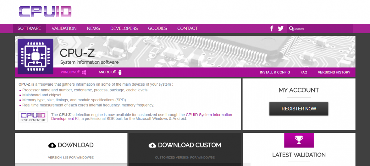This screenshot has height=166, width=370.
Task: Open the Goodies menu
Action: coord(158,28)
